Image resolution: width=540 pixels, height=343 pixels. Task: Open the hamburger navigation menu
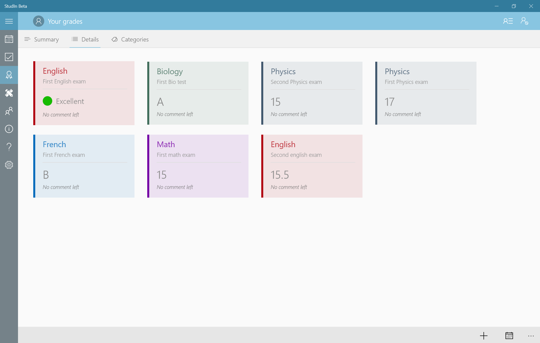pos(9,21)
